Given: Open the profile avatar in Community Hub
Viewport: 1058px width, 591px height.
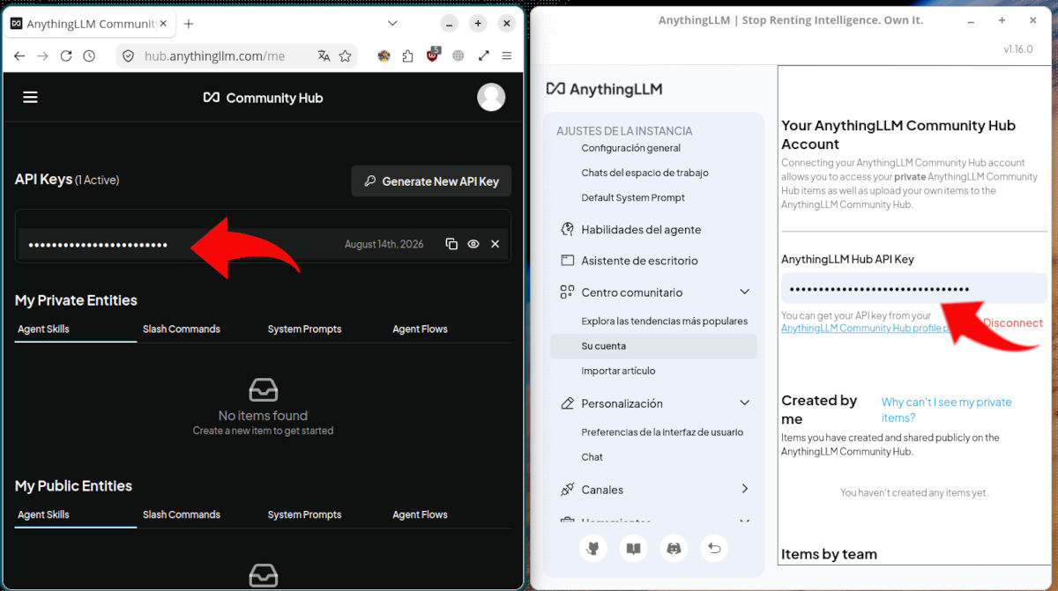Looking at the screenshot, I should [x=491, y=97].
